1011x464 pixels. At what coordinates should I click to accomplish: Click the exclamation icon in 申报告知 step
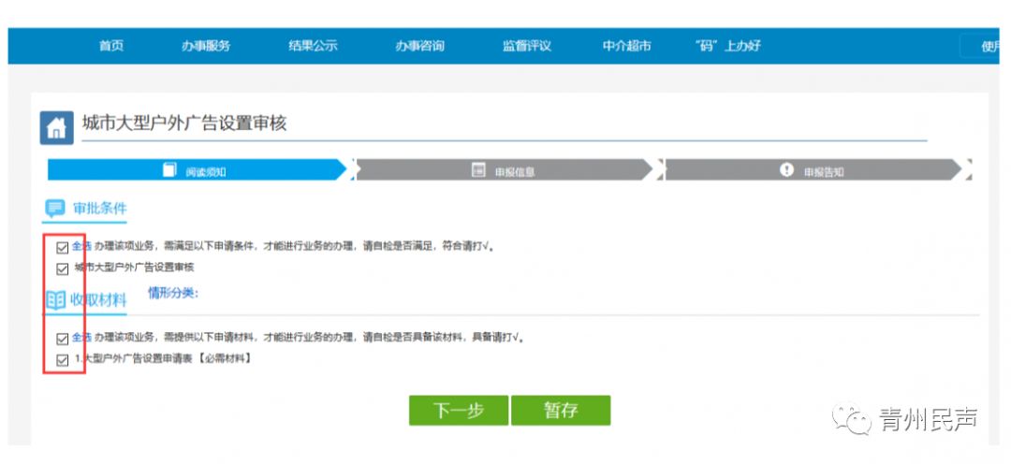[x=786, y=170]
